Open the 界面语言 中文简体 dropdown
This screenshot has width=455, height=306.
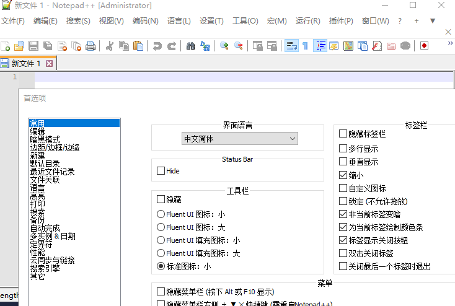coord(240,139)
